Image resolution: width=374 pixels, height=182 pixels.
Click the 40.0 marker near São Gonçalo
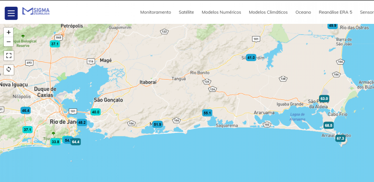pyautogui.click(x=95, y=112)
